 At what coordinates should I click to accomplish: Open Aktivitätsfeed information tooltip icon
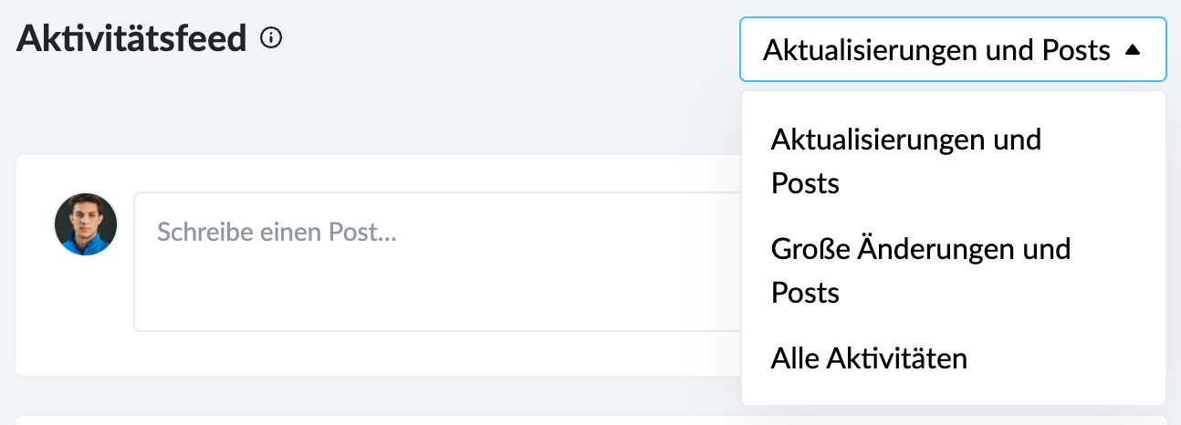click(x=271, y=38)
